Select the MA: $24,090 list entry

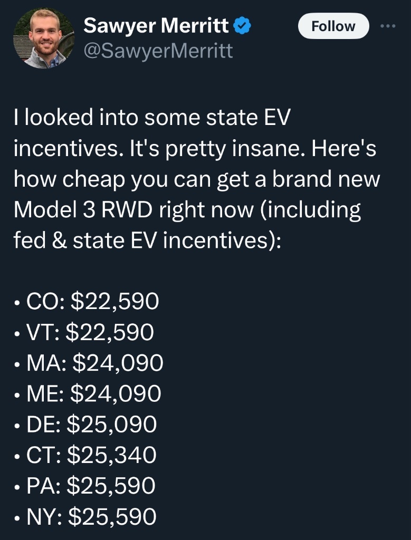pyautogui.click(x=89, y=363)
